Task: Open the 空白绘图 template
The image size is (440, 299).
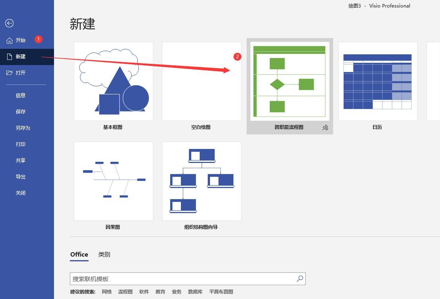Action: click(x=201, y=81)
